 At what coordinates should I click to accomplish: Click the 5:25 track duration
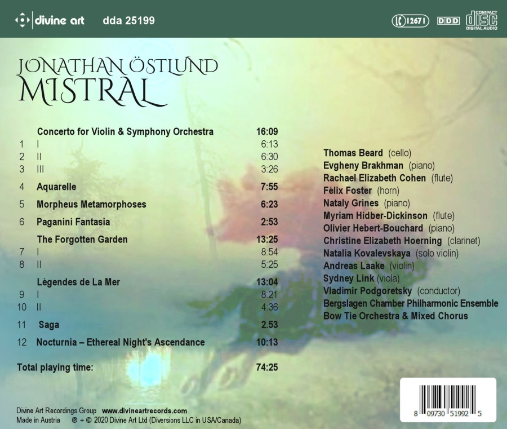click(x=269, y=264)
